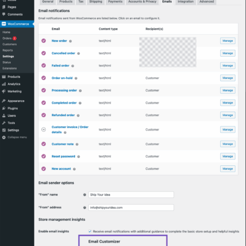
Task: Open WooCommerce Home submenu item
Action: 6,32
